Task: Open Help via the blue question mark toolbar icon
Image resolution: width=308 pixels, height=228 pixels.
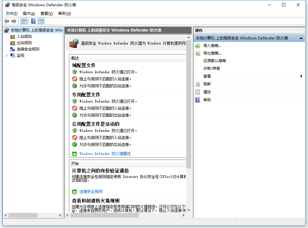Action: (x=34, y=21)
